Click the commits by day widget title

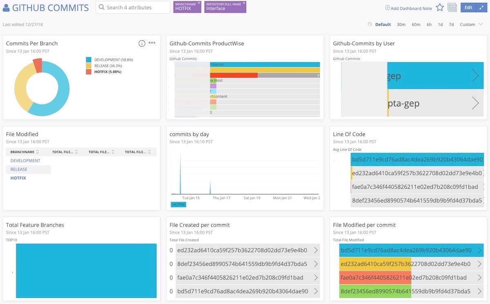click(x=189, y=134)
